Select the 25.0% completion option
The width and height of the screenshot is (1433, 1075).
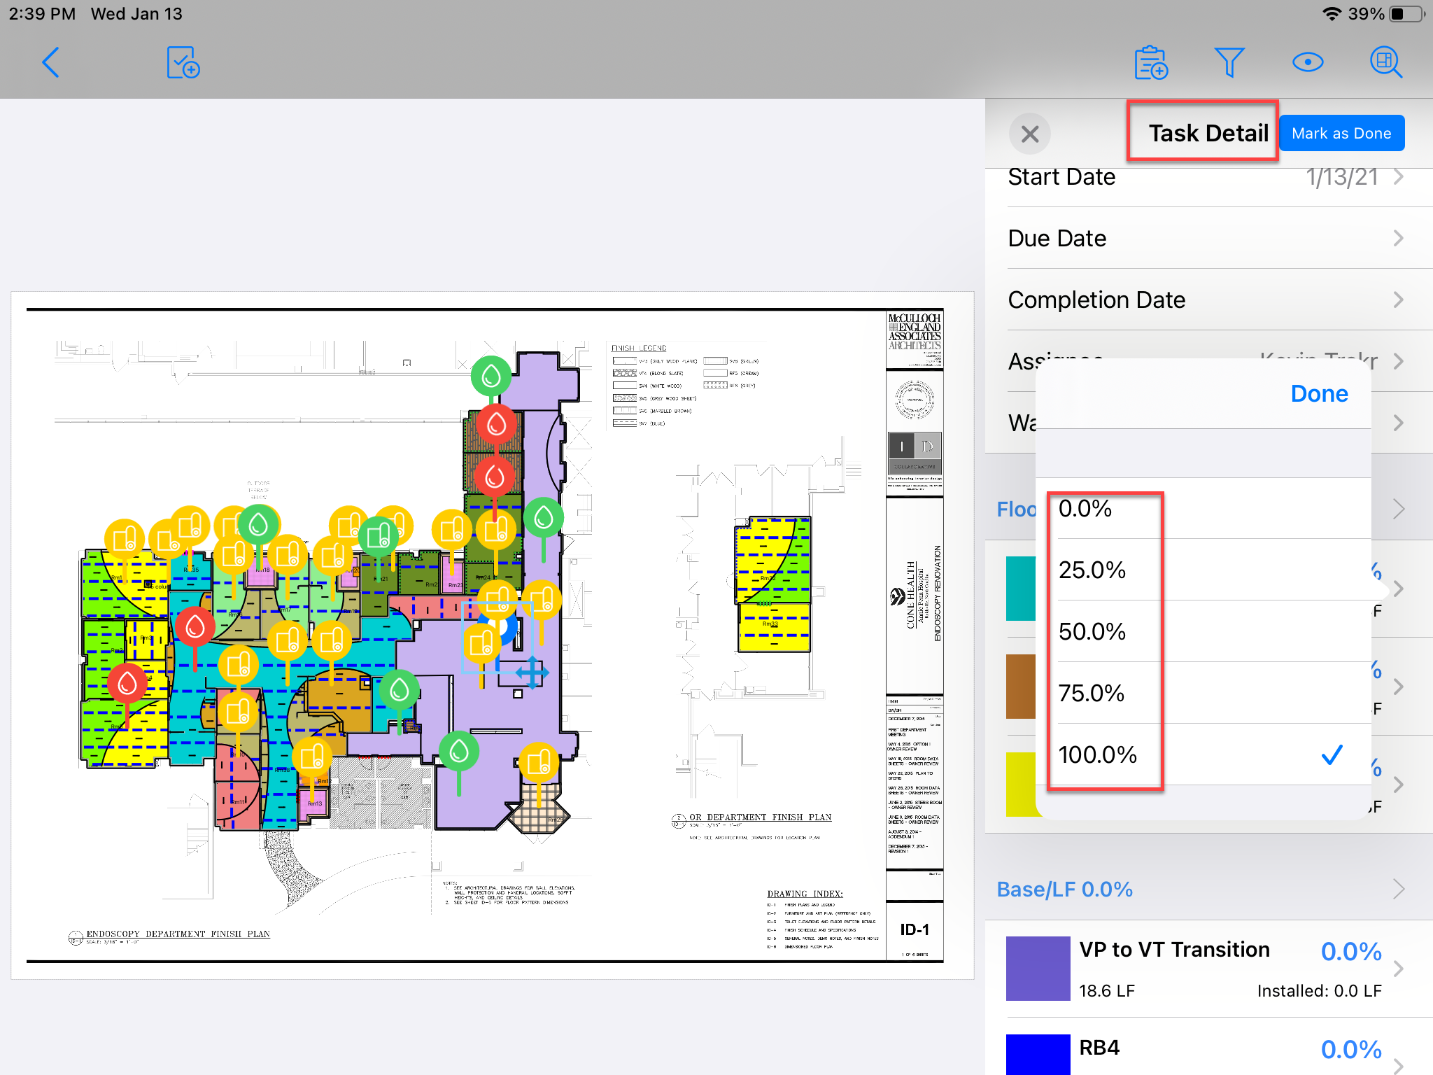(x=1092, y=570)
